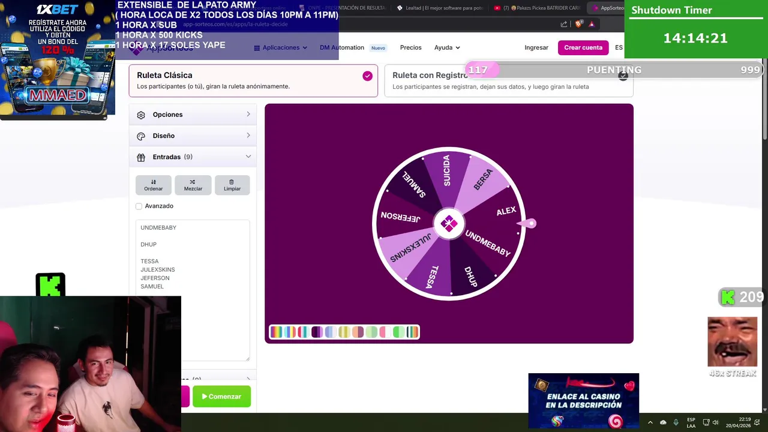Viewport: 768px width, 432px height.
Task: Click the Ingresar login link
Action: [536, 47]
